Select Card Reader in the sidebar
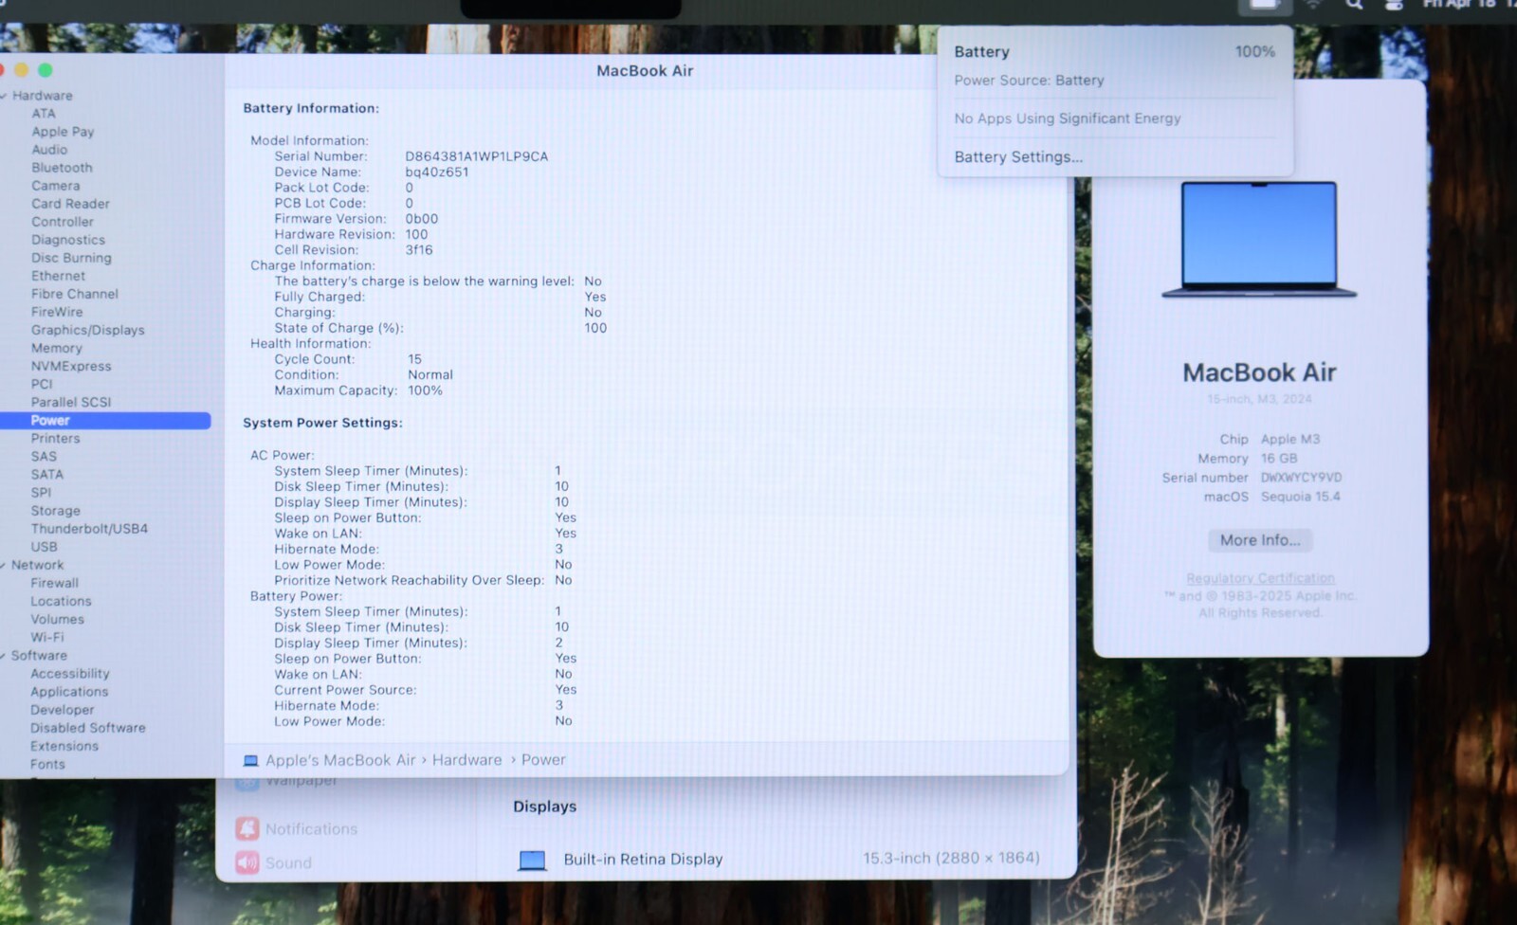Screen dimensions: 1517x925 pyautogui.click(x=70, y=204)
